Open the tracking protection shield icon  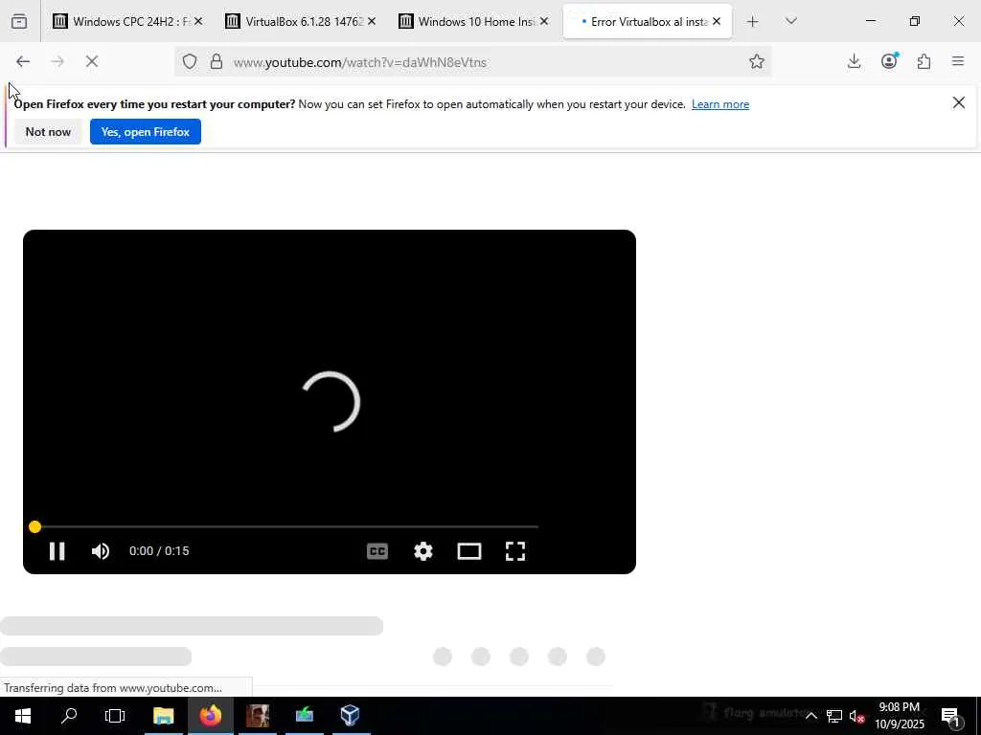190,61
